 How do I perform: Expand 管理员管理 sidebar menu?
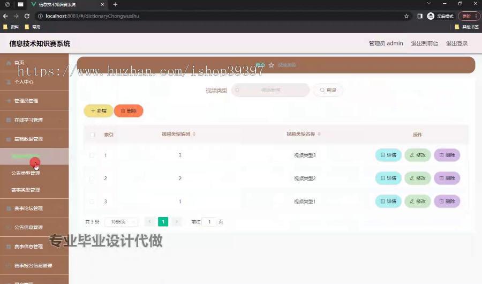(34, 101)
